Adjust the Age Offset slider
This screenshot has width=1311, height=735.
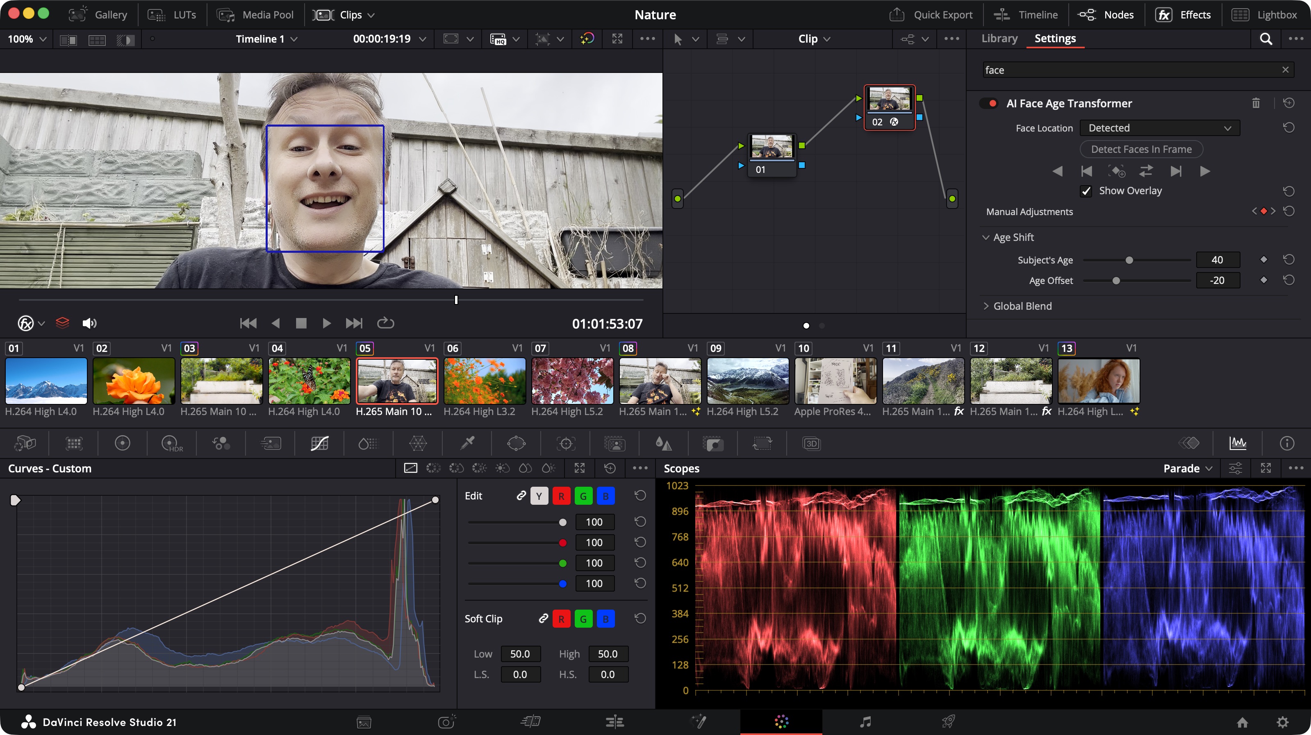pyautogui.click(x=1115, y=280)
